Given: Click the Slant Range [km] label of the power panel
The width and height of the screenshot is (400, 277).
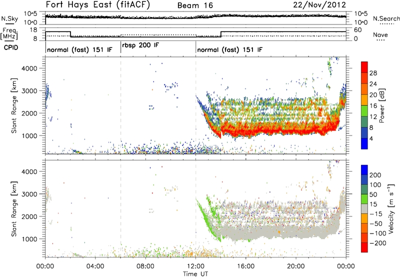Looking at the screenshot, I should (14, 105).
